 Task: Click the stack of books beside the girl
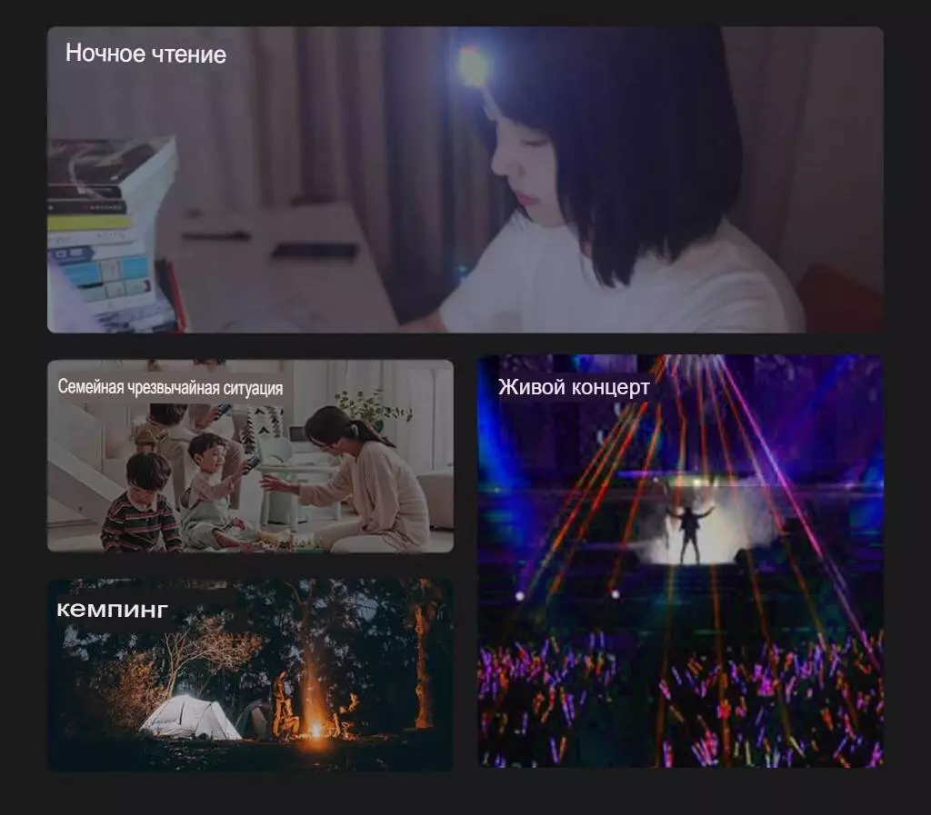113,234
